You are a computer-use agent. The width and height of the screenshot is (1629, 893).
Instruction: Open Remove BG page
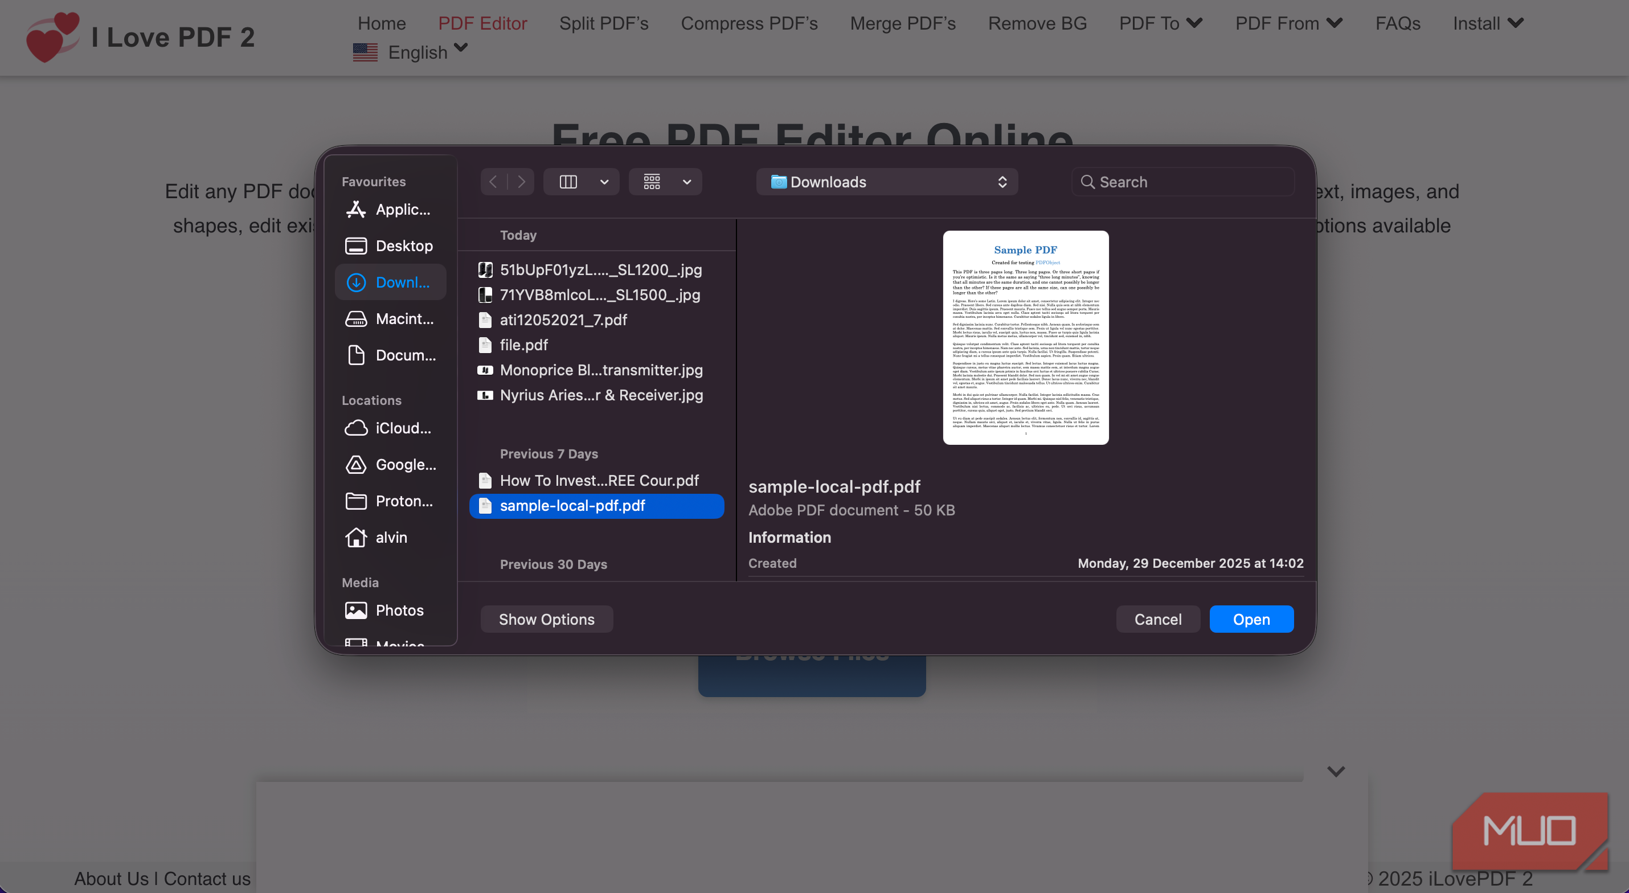click(x=1037, y=23)
